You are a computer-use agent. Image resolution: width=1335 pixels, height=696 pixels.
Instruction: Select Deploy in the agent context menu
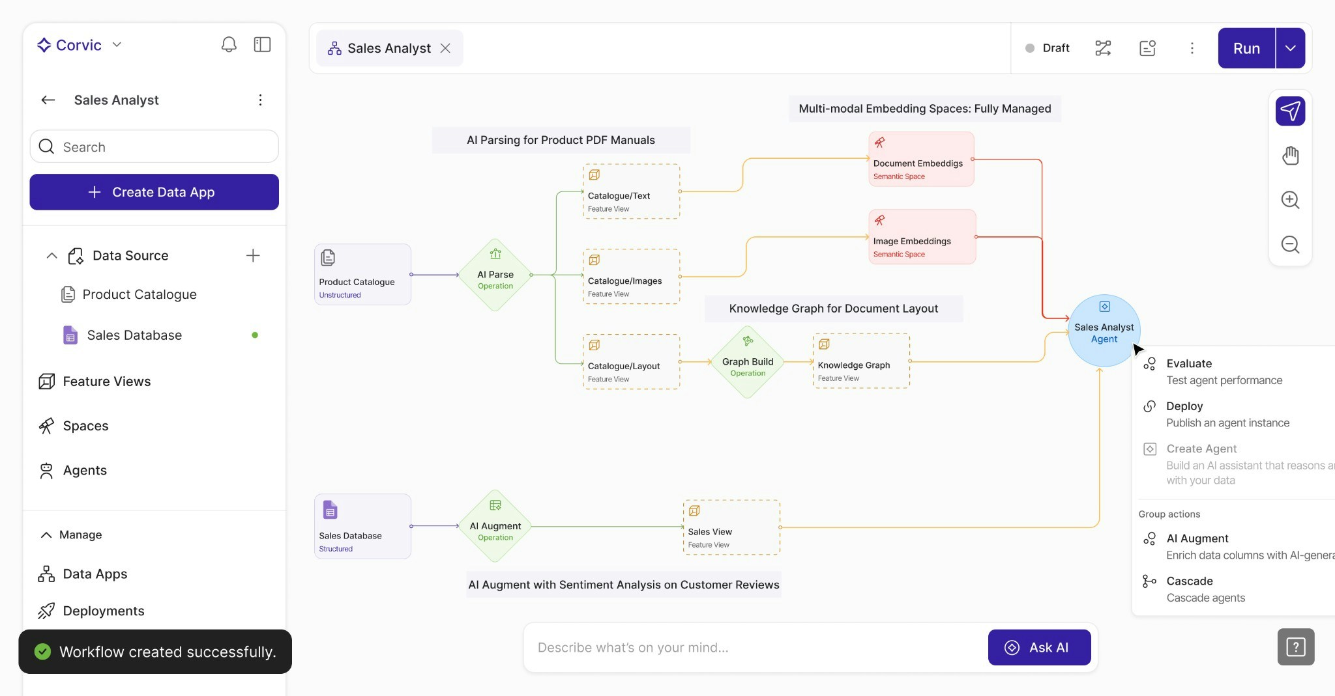point(1184,406)
